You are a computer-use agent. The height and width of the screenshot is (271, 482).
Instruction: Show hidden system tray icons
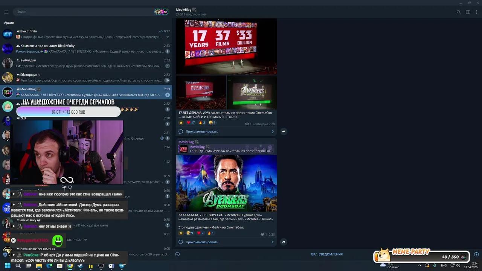click(x=419, y=265)
